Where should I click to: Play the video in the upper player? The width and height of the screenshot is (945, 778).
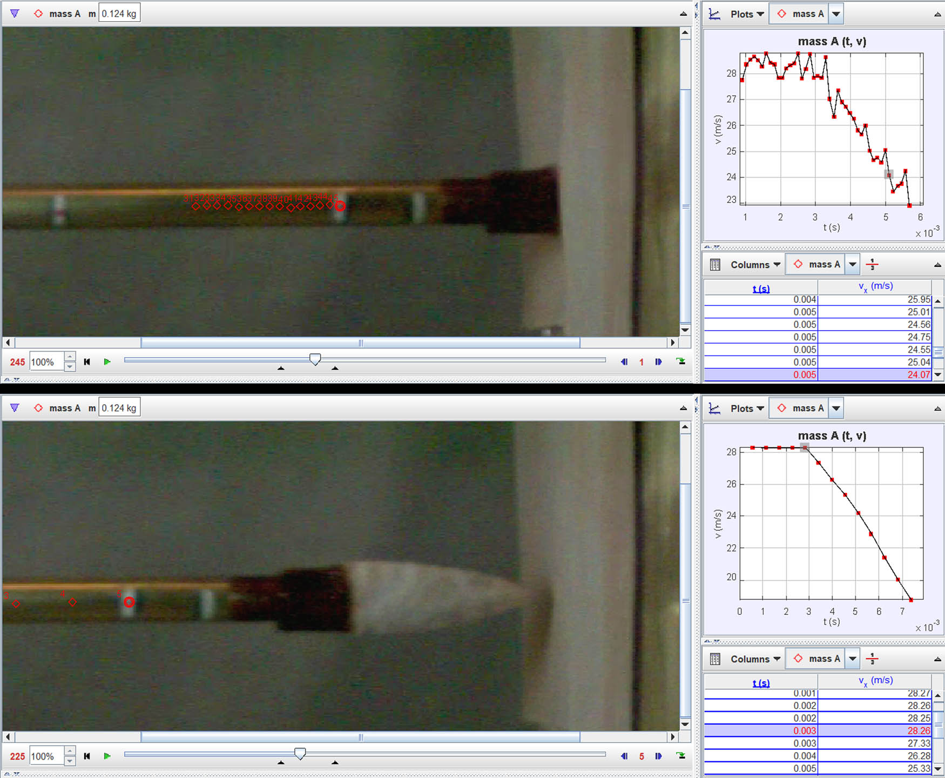[x=107, y=362]
